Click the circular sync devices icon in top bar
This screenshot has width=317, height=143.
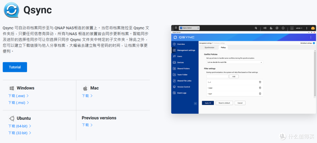277,28
